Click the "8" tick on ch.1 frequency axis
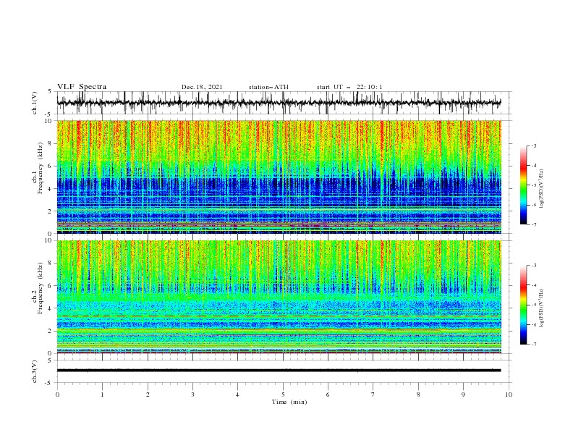The height and width of the screenshot is (443, 573). (x=51, y=143)
